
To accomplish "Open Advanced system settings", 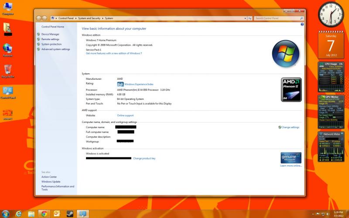I will pyautogui.click(x=56, y=49).
